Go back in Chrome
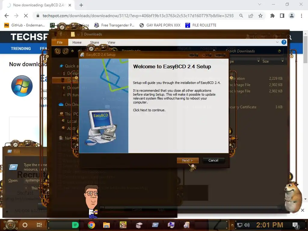The image size is (308, 231). (x=7, y=16)
